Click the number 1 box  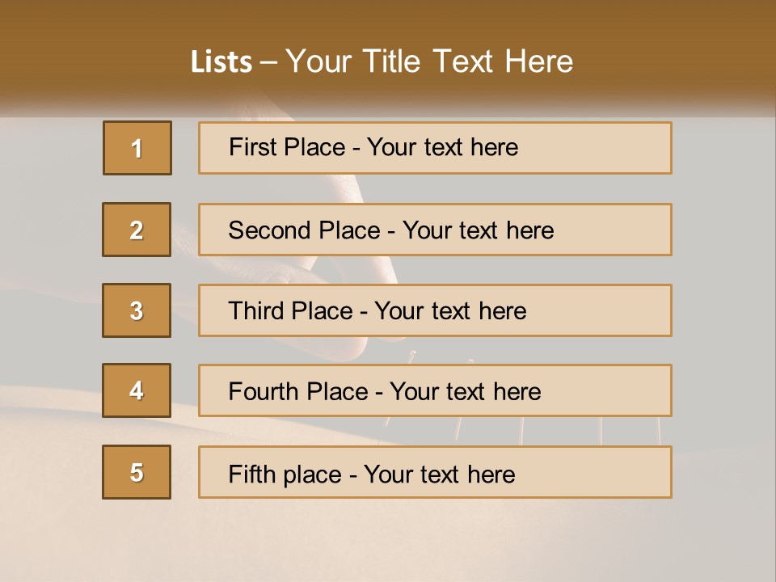pyautogui.click(x=137, y=148)
